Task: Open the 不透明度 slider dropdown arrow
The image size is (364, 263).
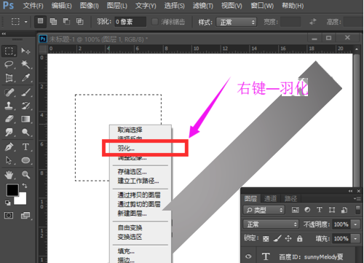Action: [x=355, y=224]
